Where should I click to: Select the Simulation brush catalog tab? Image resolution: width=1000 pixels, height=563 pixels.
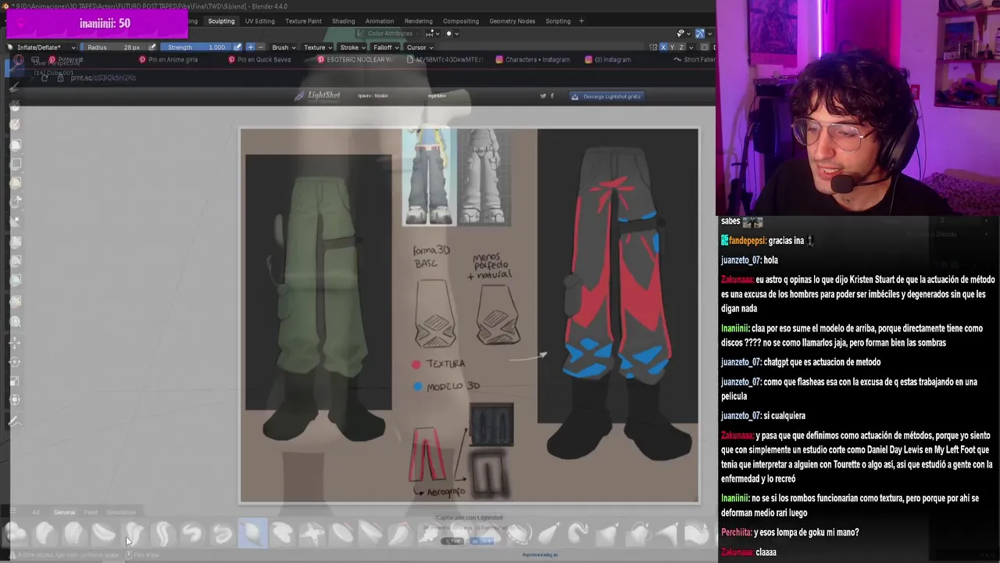click(121, 512)
